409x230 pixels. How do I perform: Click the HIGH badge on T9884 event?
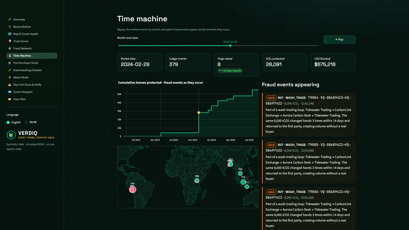click(271, 98)
